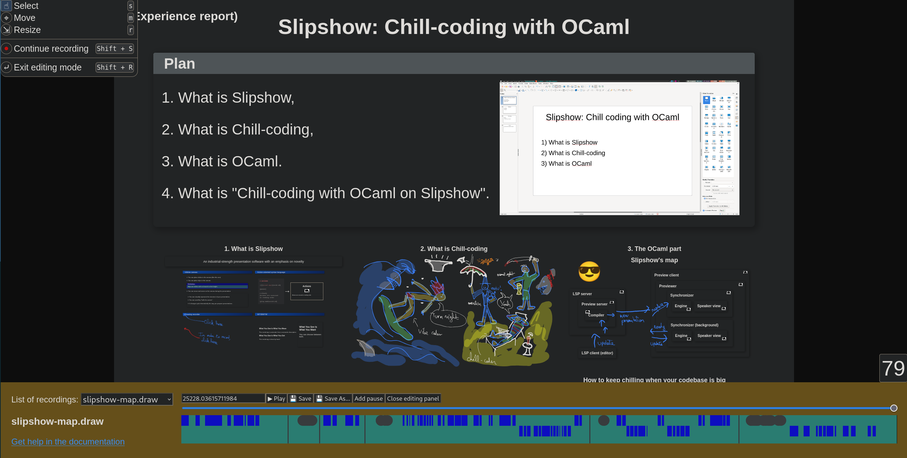Open 'Get help in the documentation' link

coord(68,442)
